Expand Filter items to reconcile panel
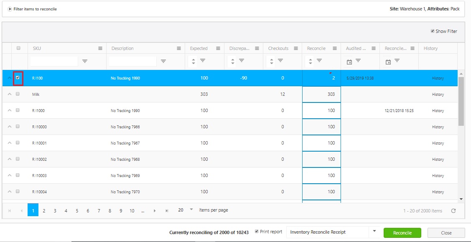 (x=10, y=9)
